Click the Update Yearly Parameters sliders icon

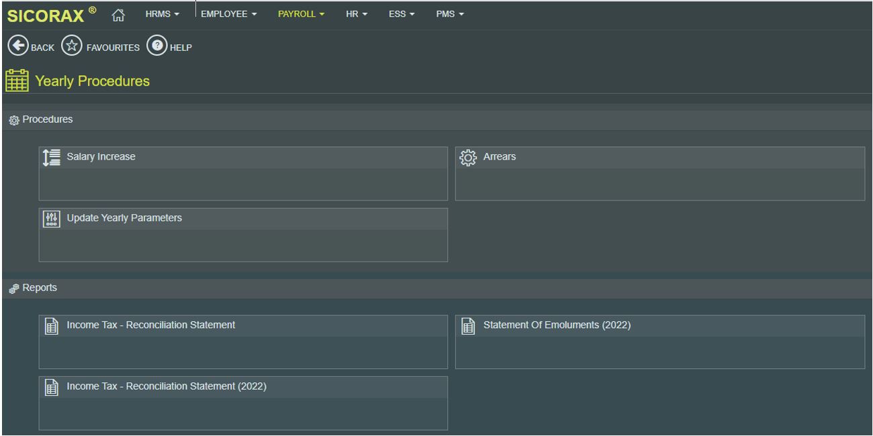click(x=52, y=219)
